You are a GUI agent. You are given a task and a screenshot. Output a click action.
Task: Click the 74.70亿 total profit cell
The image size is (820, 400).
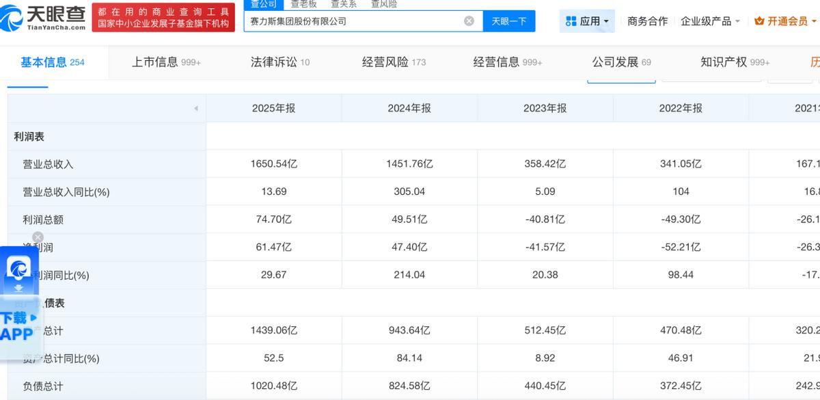point(273,219)
